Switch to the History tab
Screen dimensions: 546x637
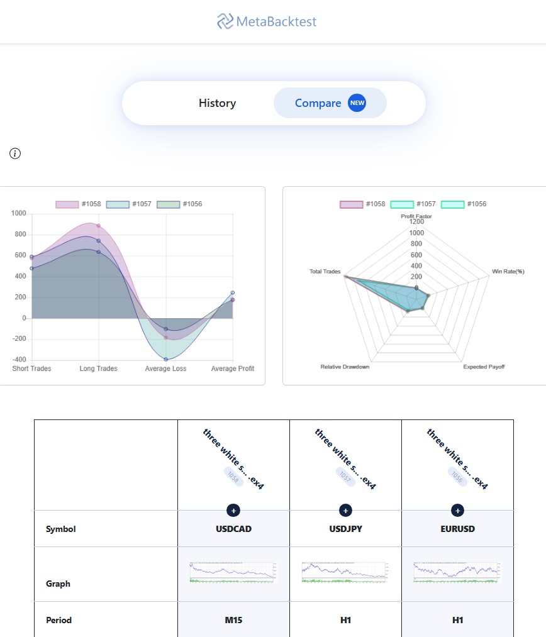tap(217, 103)
